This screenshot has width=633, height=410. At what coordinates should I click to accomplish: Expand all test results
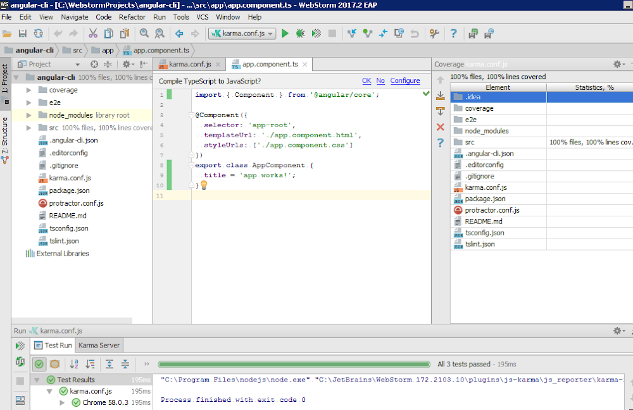pyautogui.click(x=110, y=364)
